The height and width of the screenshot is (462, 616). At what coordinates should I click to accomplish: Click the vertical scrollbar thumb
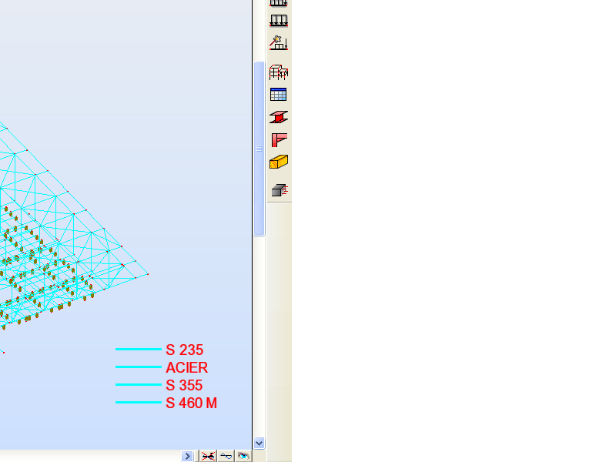click(259, 149)
